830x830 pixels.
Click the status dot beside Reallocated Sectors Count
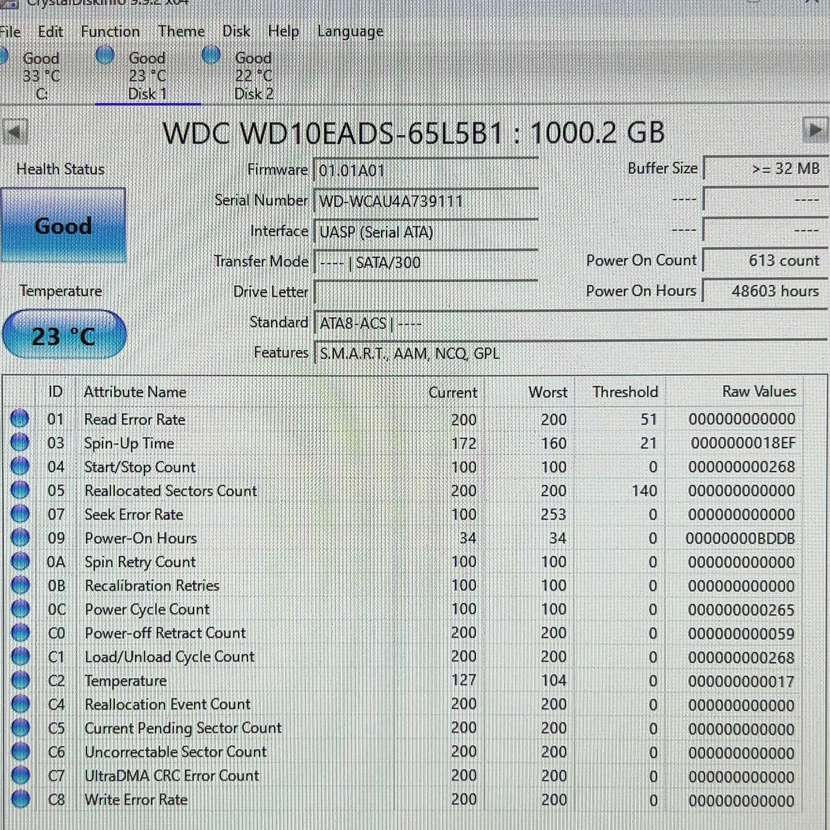pos(20,490)
